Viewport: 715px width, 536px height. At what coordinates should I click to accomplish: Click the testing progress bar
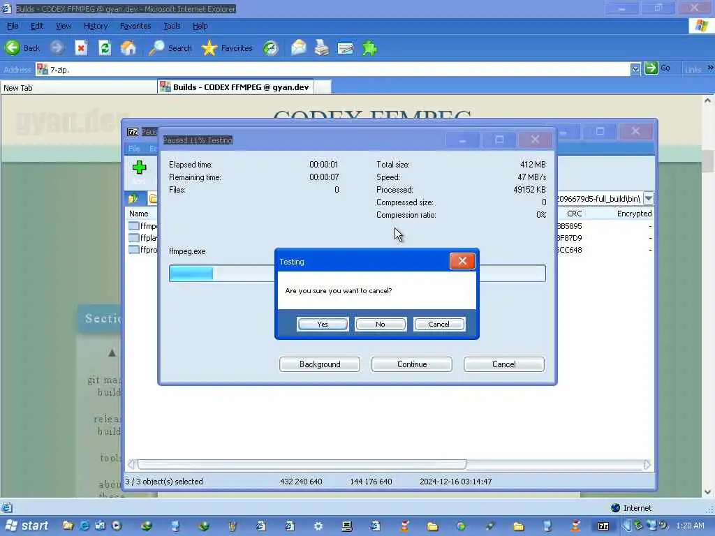pos(357,274)
